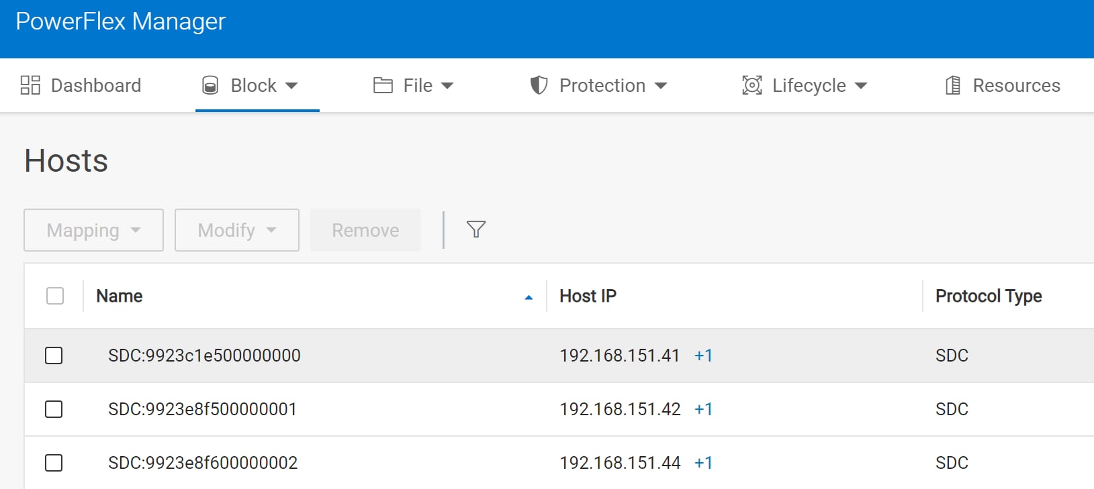Click the +1 link beside 192.168.151.42
Screen dimensions: 1094x489
[x=703, y=409]
